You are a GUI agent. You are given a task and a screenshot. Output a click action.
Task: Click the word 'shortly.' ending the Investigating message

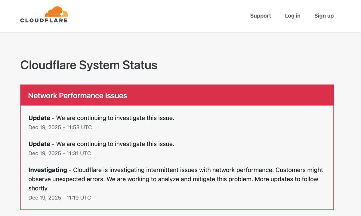coord(39,189)
